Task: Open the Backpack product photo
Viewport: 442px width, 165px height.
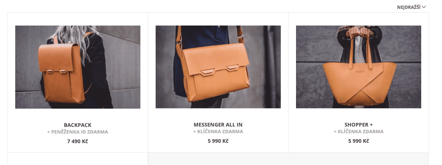Action: 78,67
